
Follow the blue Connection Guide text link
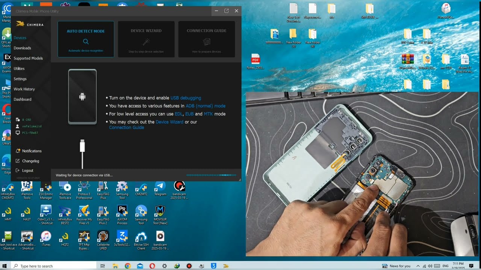[x=127, y=127]
